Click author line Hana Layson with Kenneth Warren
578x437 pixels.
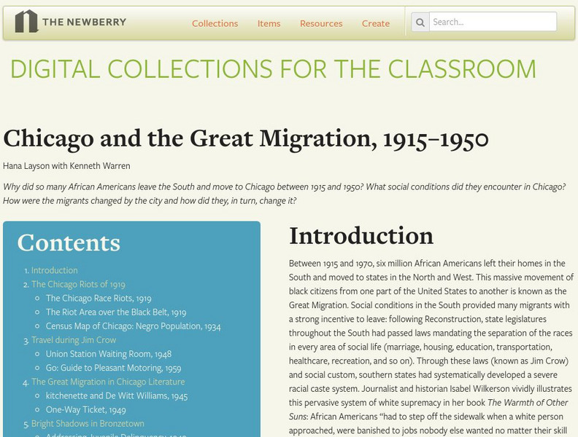coord(66,166)
